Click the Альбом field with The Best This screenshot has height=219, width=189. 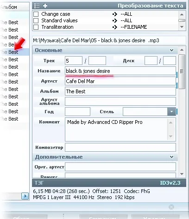pos(120,91)
